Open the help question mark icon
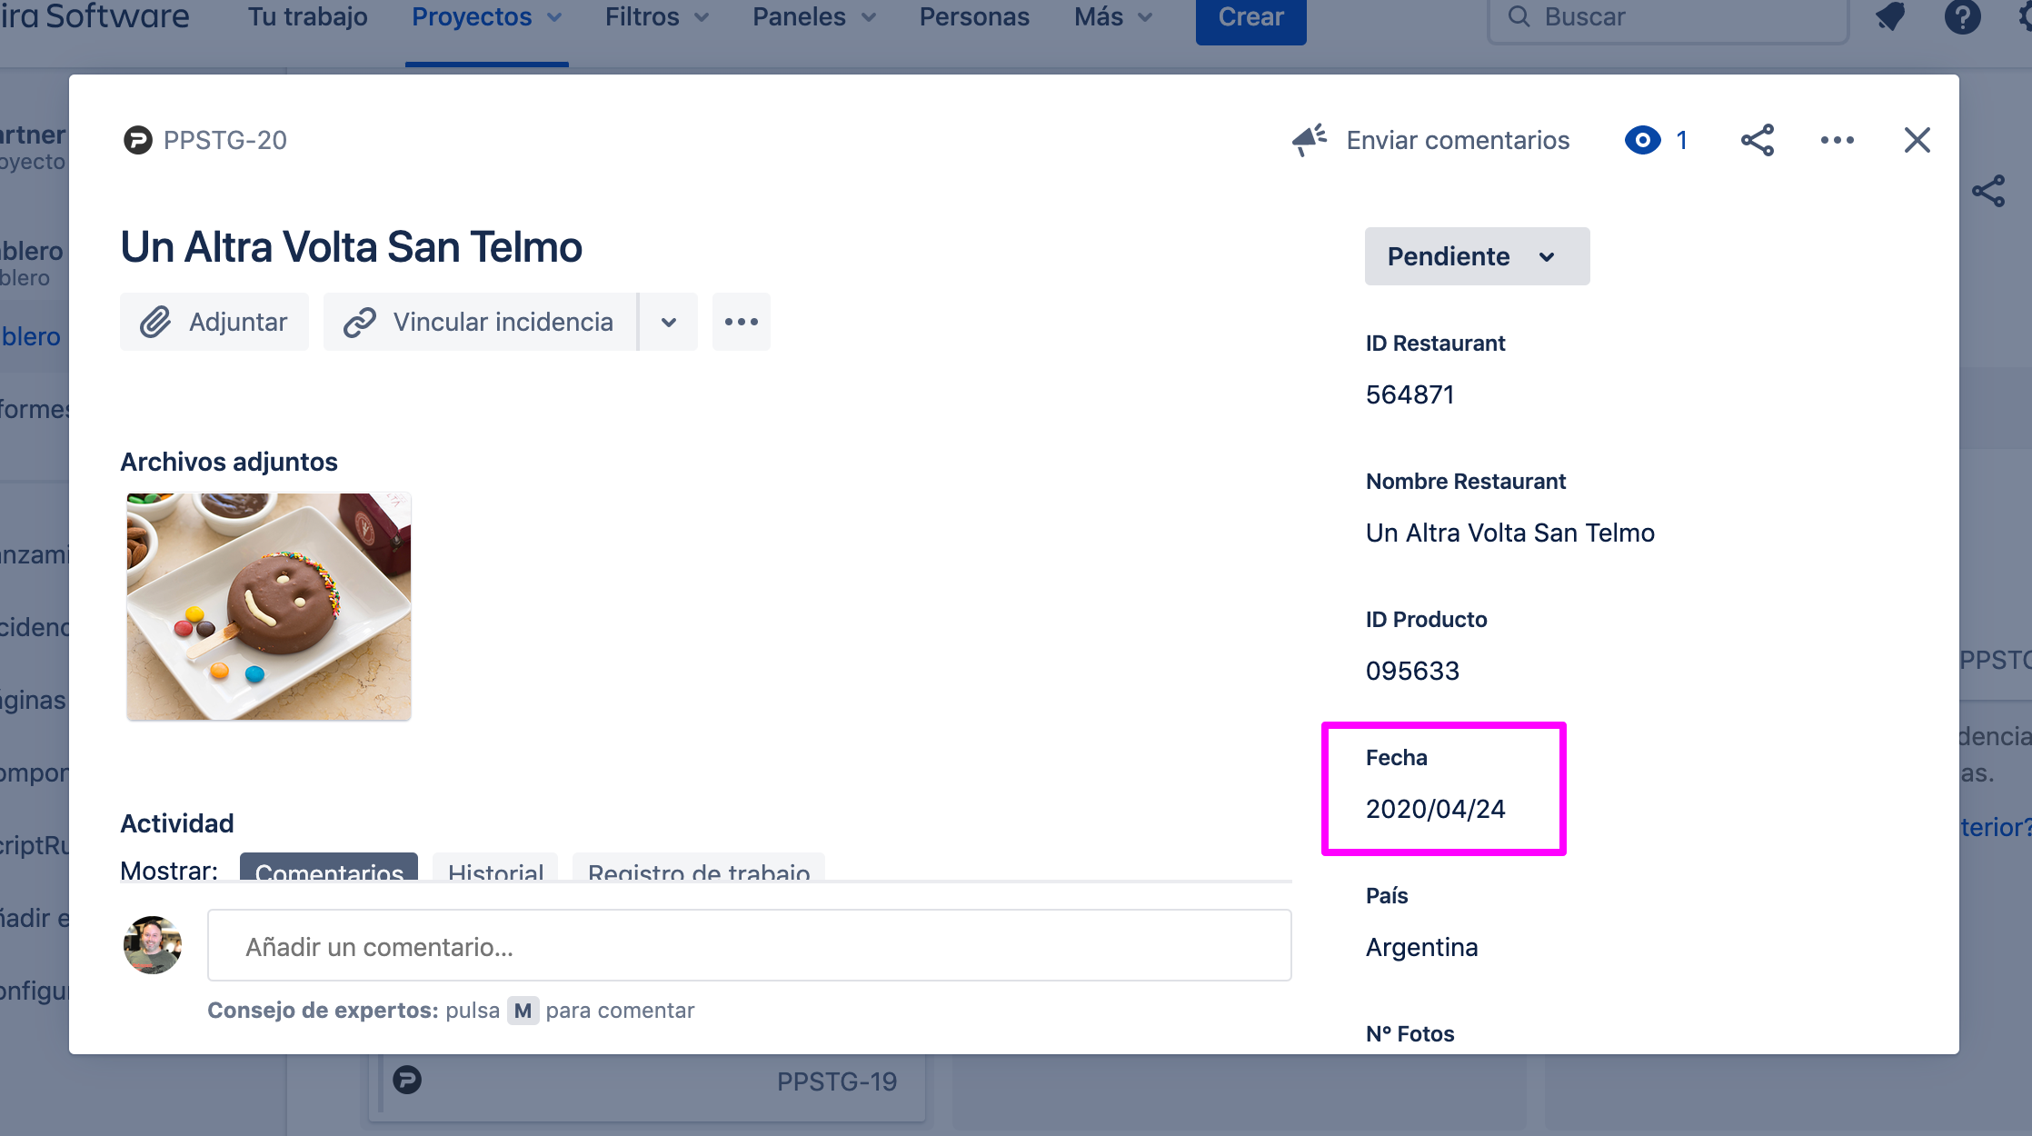 pos(1962,16)
